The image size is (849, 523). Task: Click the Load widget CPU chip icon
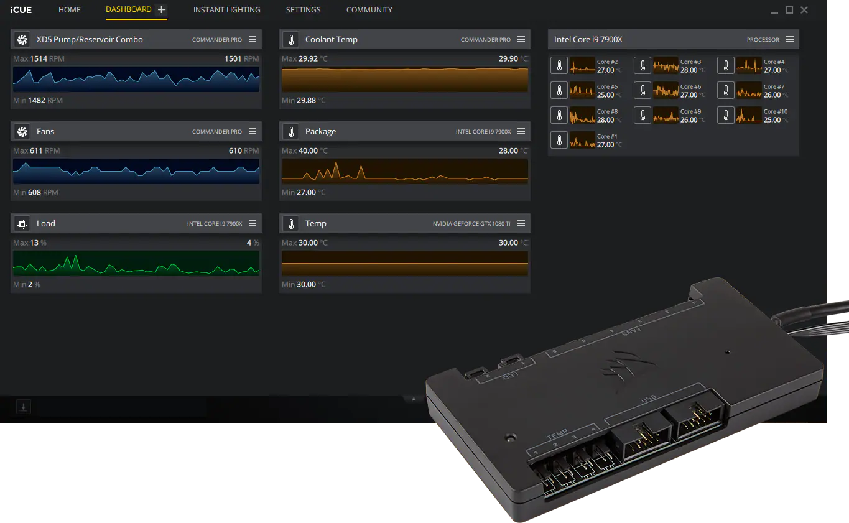22,224
